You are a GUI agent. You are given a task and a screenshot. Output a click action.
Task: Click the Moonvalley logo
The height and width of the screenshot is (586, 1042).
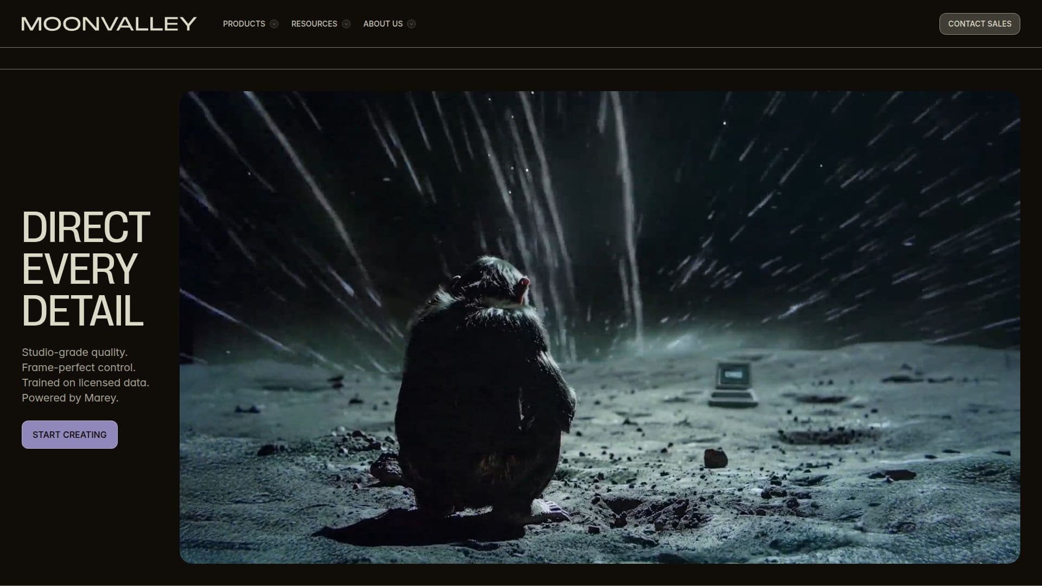coord(109,24)
